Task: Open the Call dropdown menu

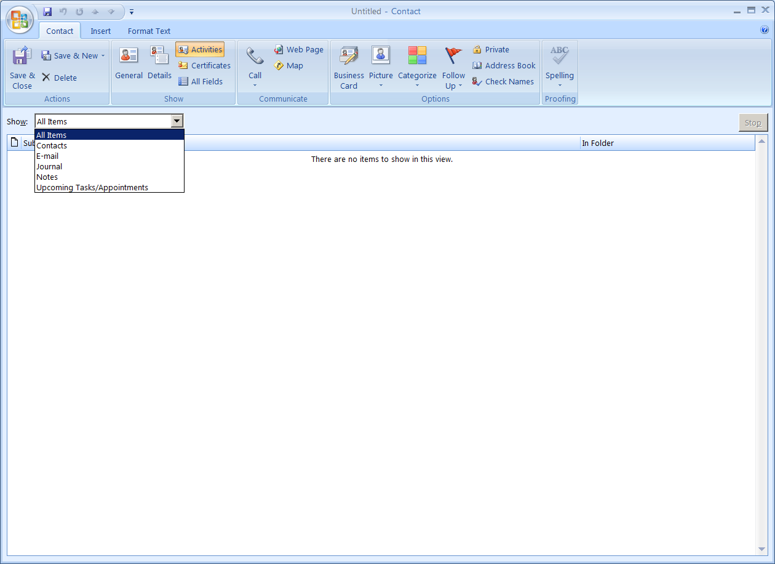Action: click(x=255, y=67)
